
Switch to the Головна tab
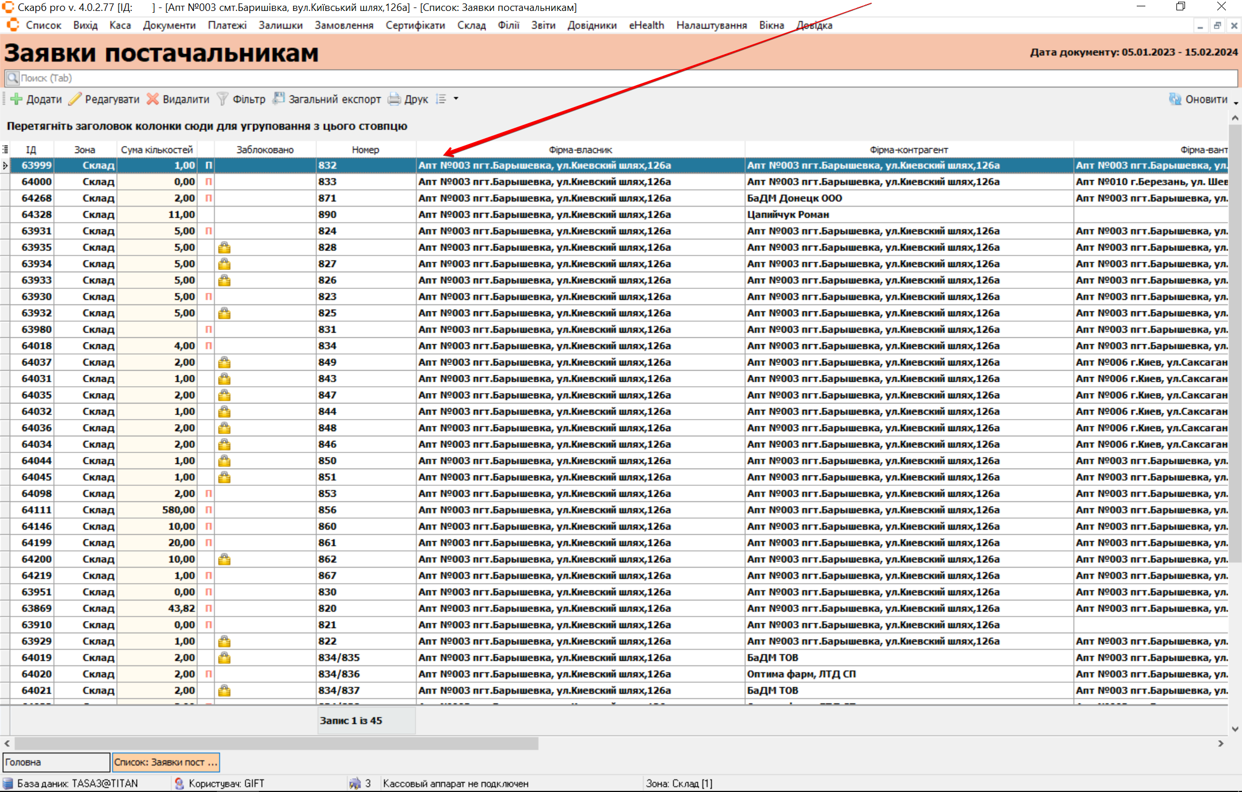pyautogui.click(x=56, y=762)
